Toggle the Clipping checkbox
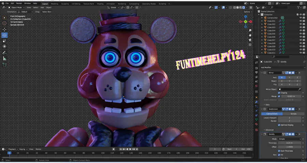The width and height of the screenshot is (307, 163). pyautogui.click(x=279, y=93)
